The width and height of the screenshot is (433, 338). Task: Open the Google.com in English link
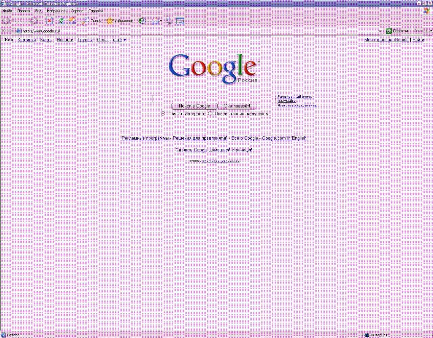(x=284, y=138)
